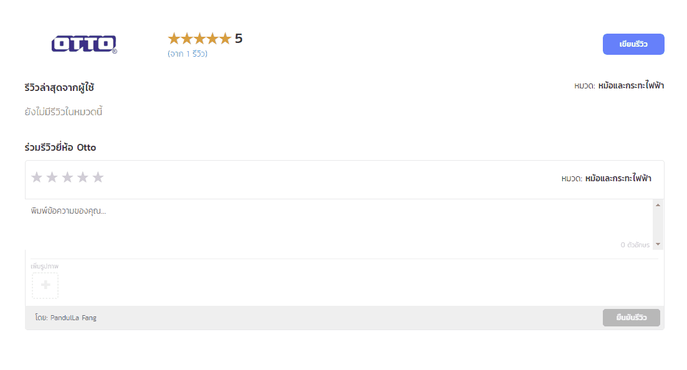Viewport: 687px width, 370px height.
Task: Click the plus icon to add an image
Action: pyautogui.click(x=45, y=285)
